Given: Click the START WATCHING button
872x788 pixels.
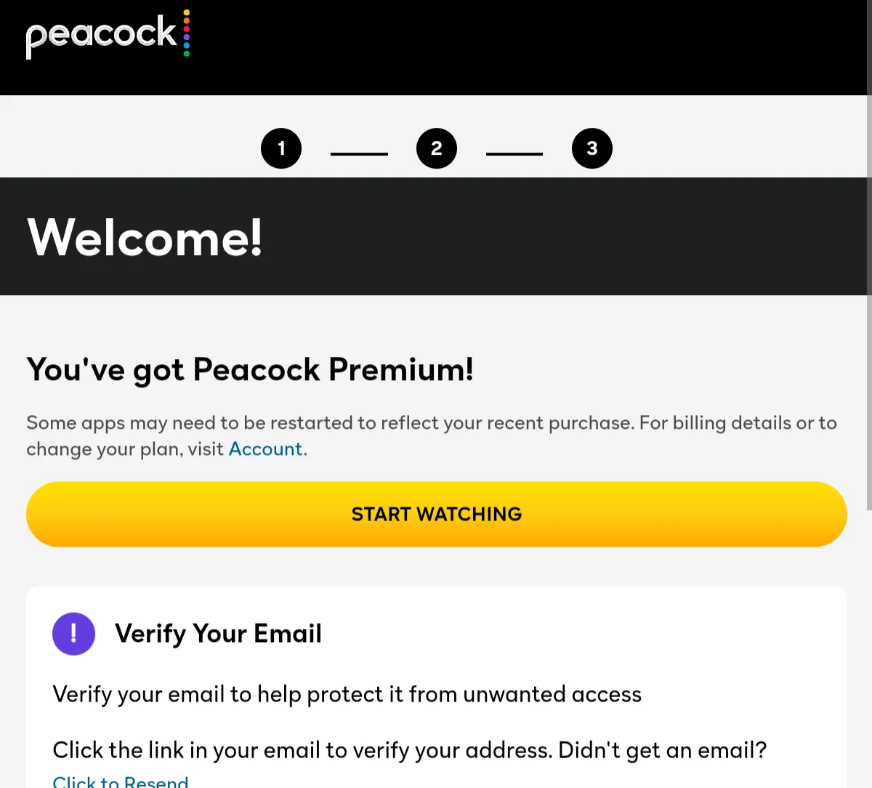Looking at the screenshot, I should [437, 514].
